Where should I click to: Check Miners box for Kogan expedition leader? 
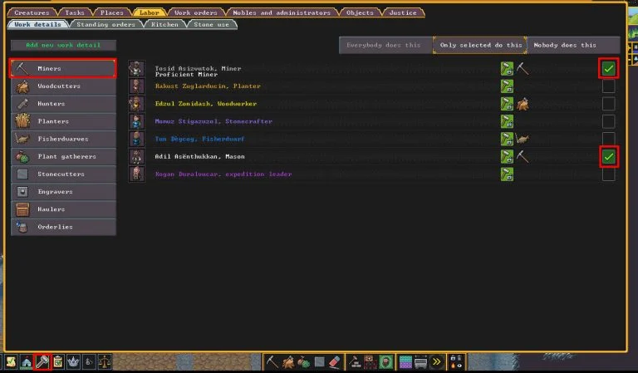[609, 174]
